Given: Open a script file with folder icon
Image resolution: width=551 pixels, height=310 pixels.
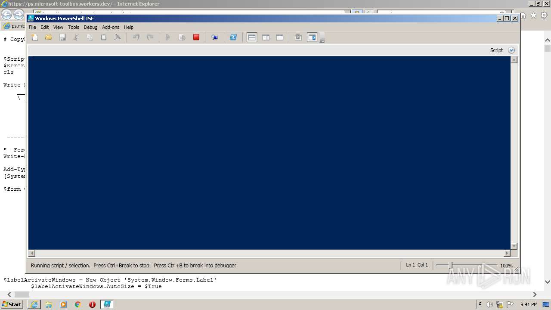Looking at the screenshot, I should 49,37.
